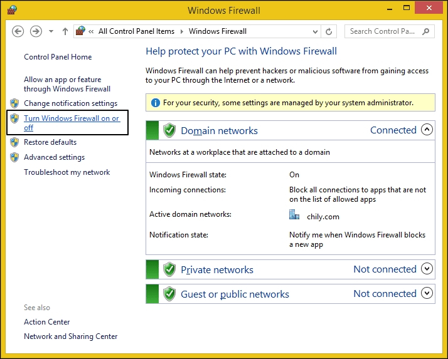Click Private networks heading
448x359 pixels.
pos(217,269)
